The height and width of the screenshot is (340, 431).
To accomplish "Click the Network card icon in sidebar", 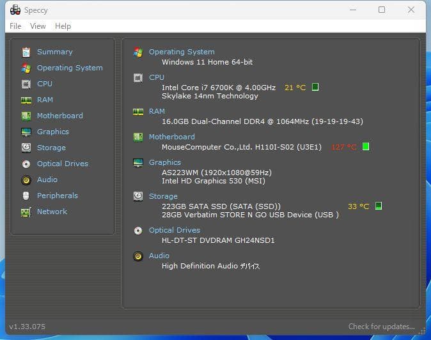I will pyautogui.click(x=26, y=212).
